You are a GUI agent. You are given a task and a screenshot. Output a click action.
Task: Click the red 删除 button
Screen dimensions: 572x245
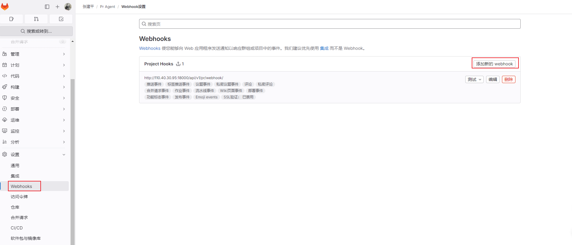point(508,79)
